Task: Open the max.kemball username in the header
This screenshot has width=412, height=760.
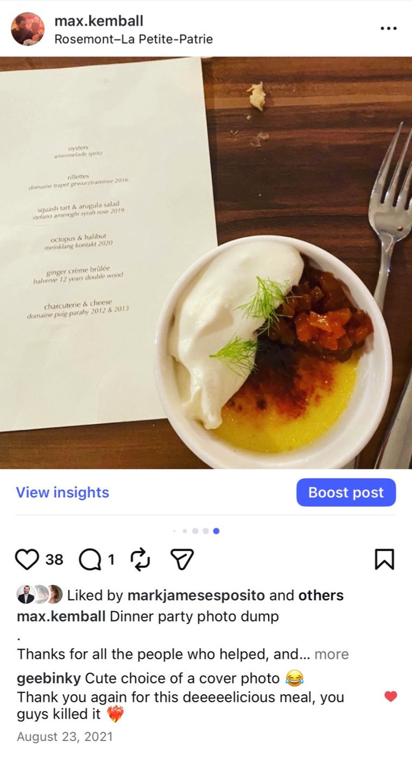Action: 99,21
